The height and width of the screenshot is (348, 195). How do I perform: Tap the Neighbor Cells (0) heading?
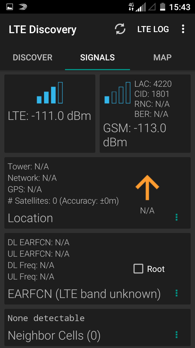pos(54,335)
